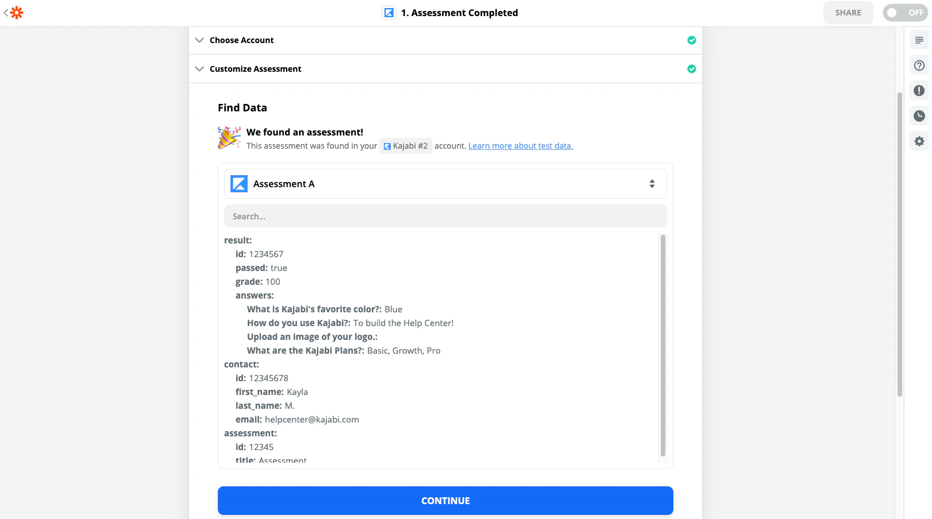Open the alert exclamation icon in the sidebar

(x=919, y=91)
